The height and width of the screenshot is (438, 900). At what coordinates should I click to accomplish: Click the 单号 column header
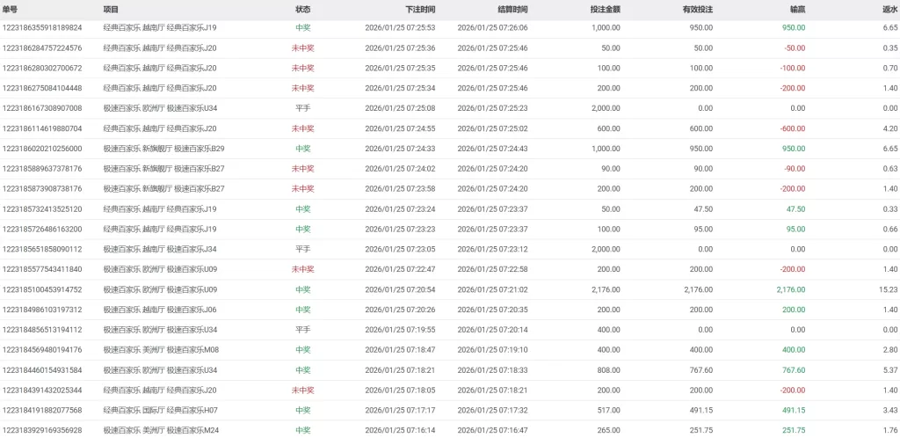pos(11,9)
